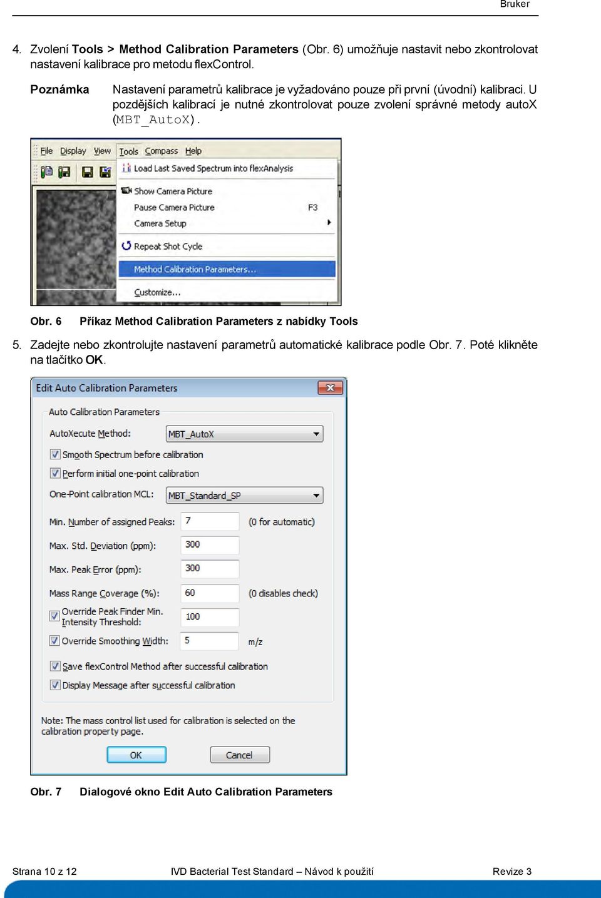Click the first test-tube document toolbar icon
This screenshot has height=898, width=601.
pyautogui.click(x=47, y=171)
